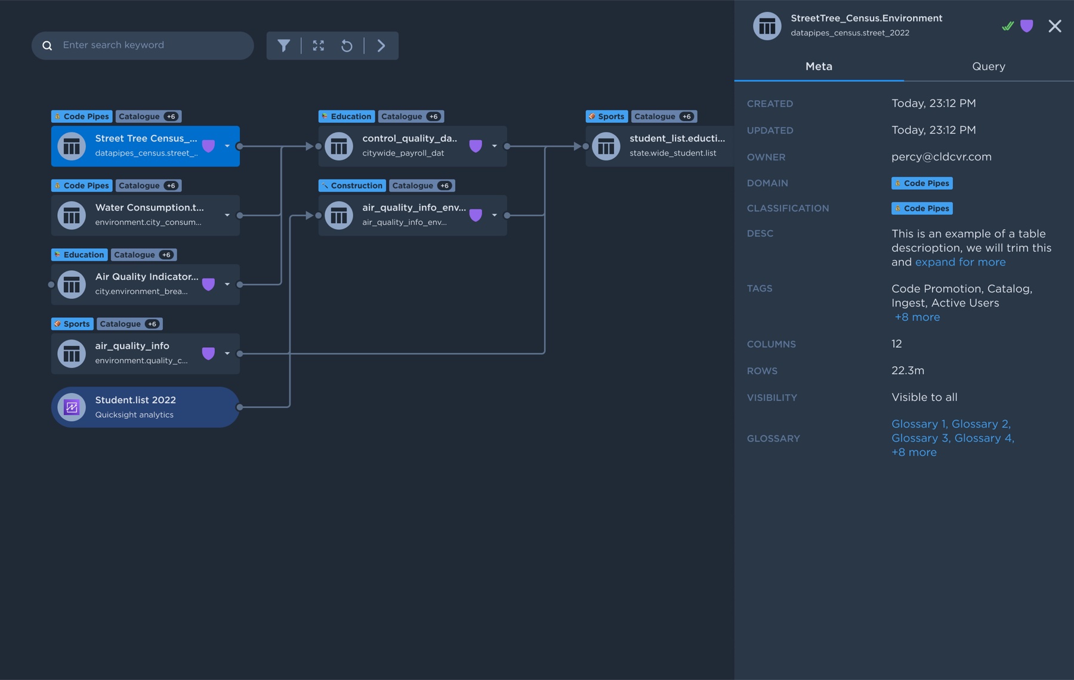This screenshot has height=680, width=1074.
Task: Click Education tag above control_quality_da node
Action: [x=347, y=116]
